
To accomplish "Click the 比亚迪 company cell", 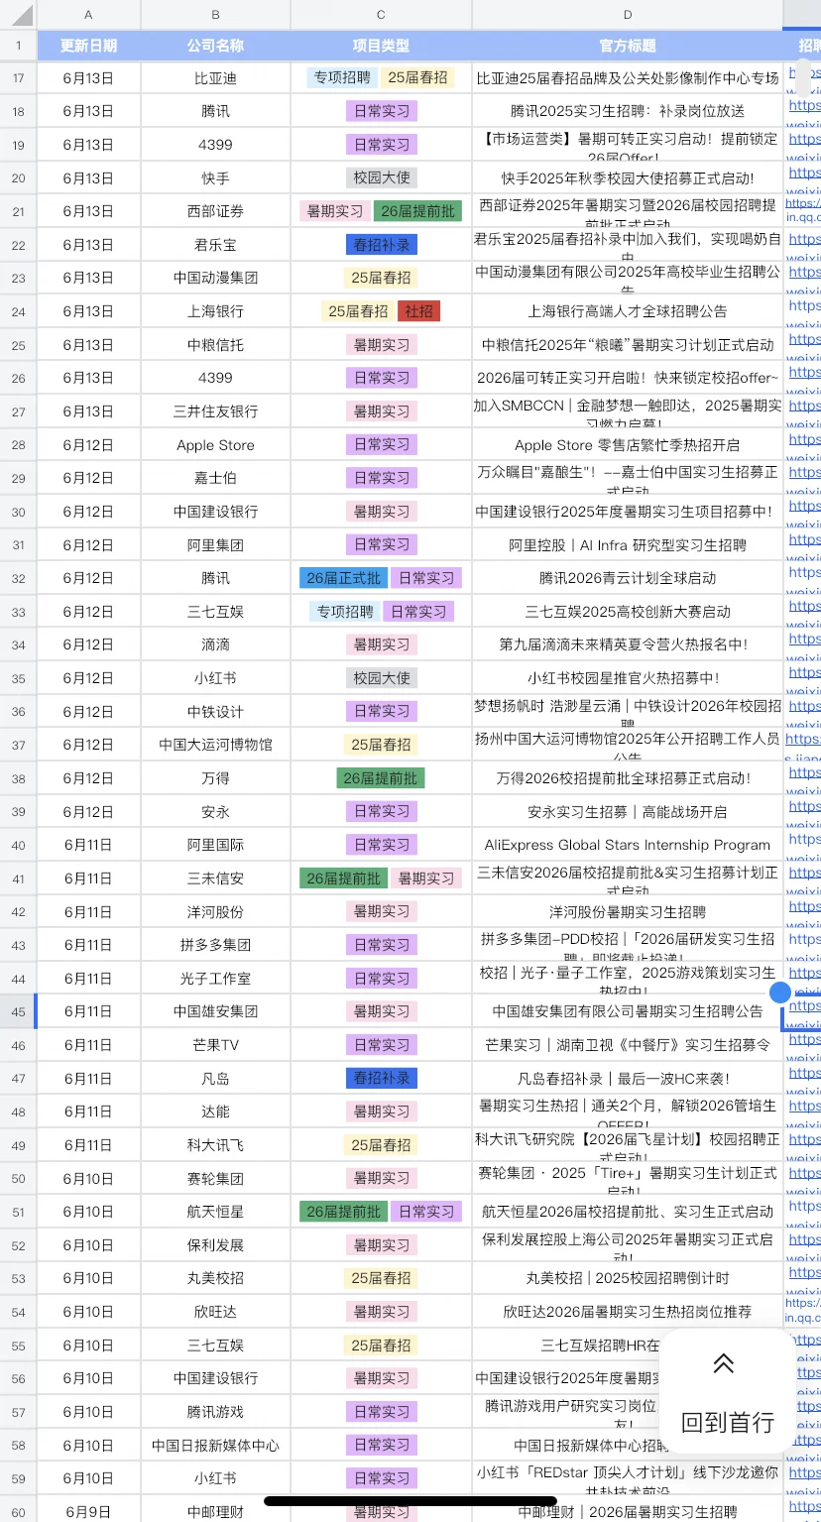I will point(215,77).
